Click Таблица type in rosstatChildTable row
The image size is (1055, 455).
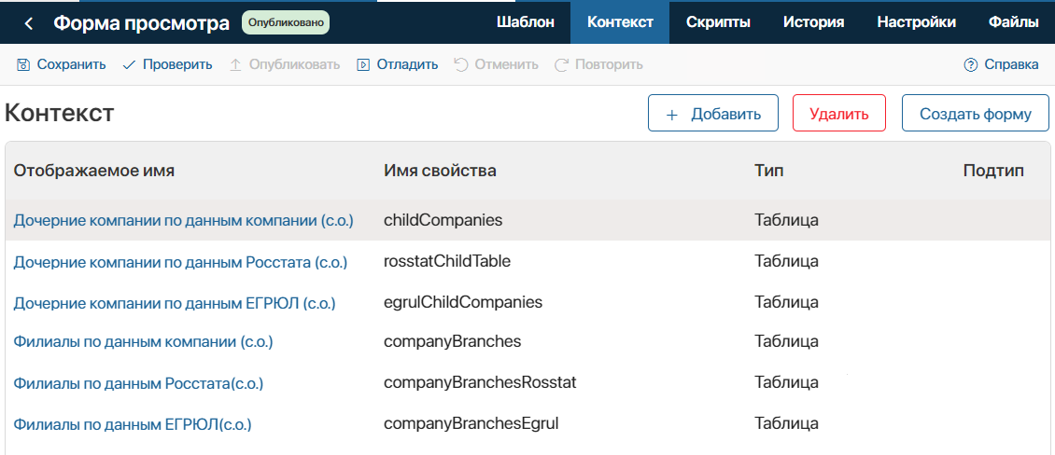[x=786, y=261]
